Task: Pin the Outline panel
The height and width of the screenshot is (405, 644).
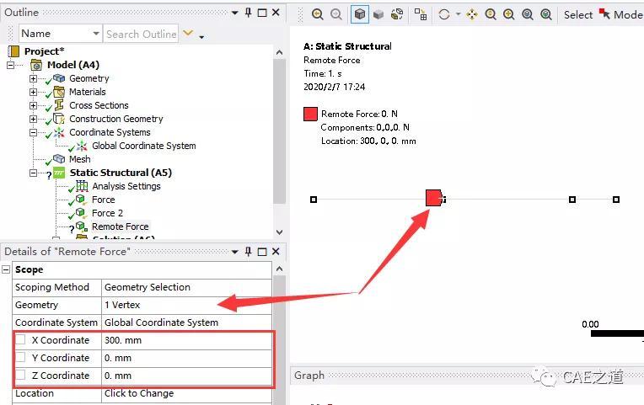Action: point(248,13)
